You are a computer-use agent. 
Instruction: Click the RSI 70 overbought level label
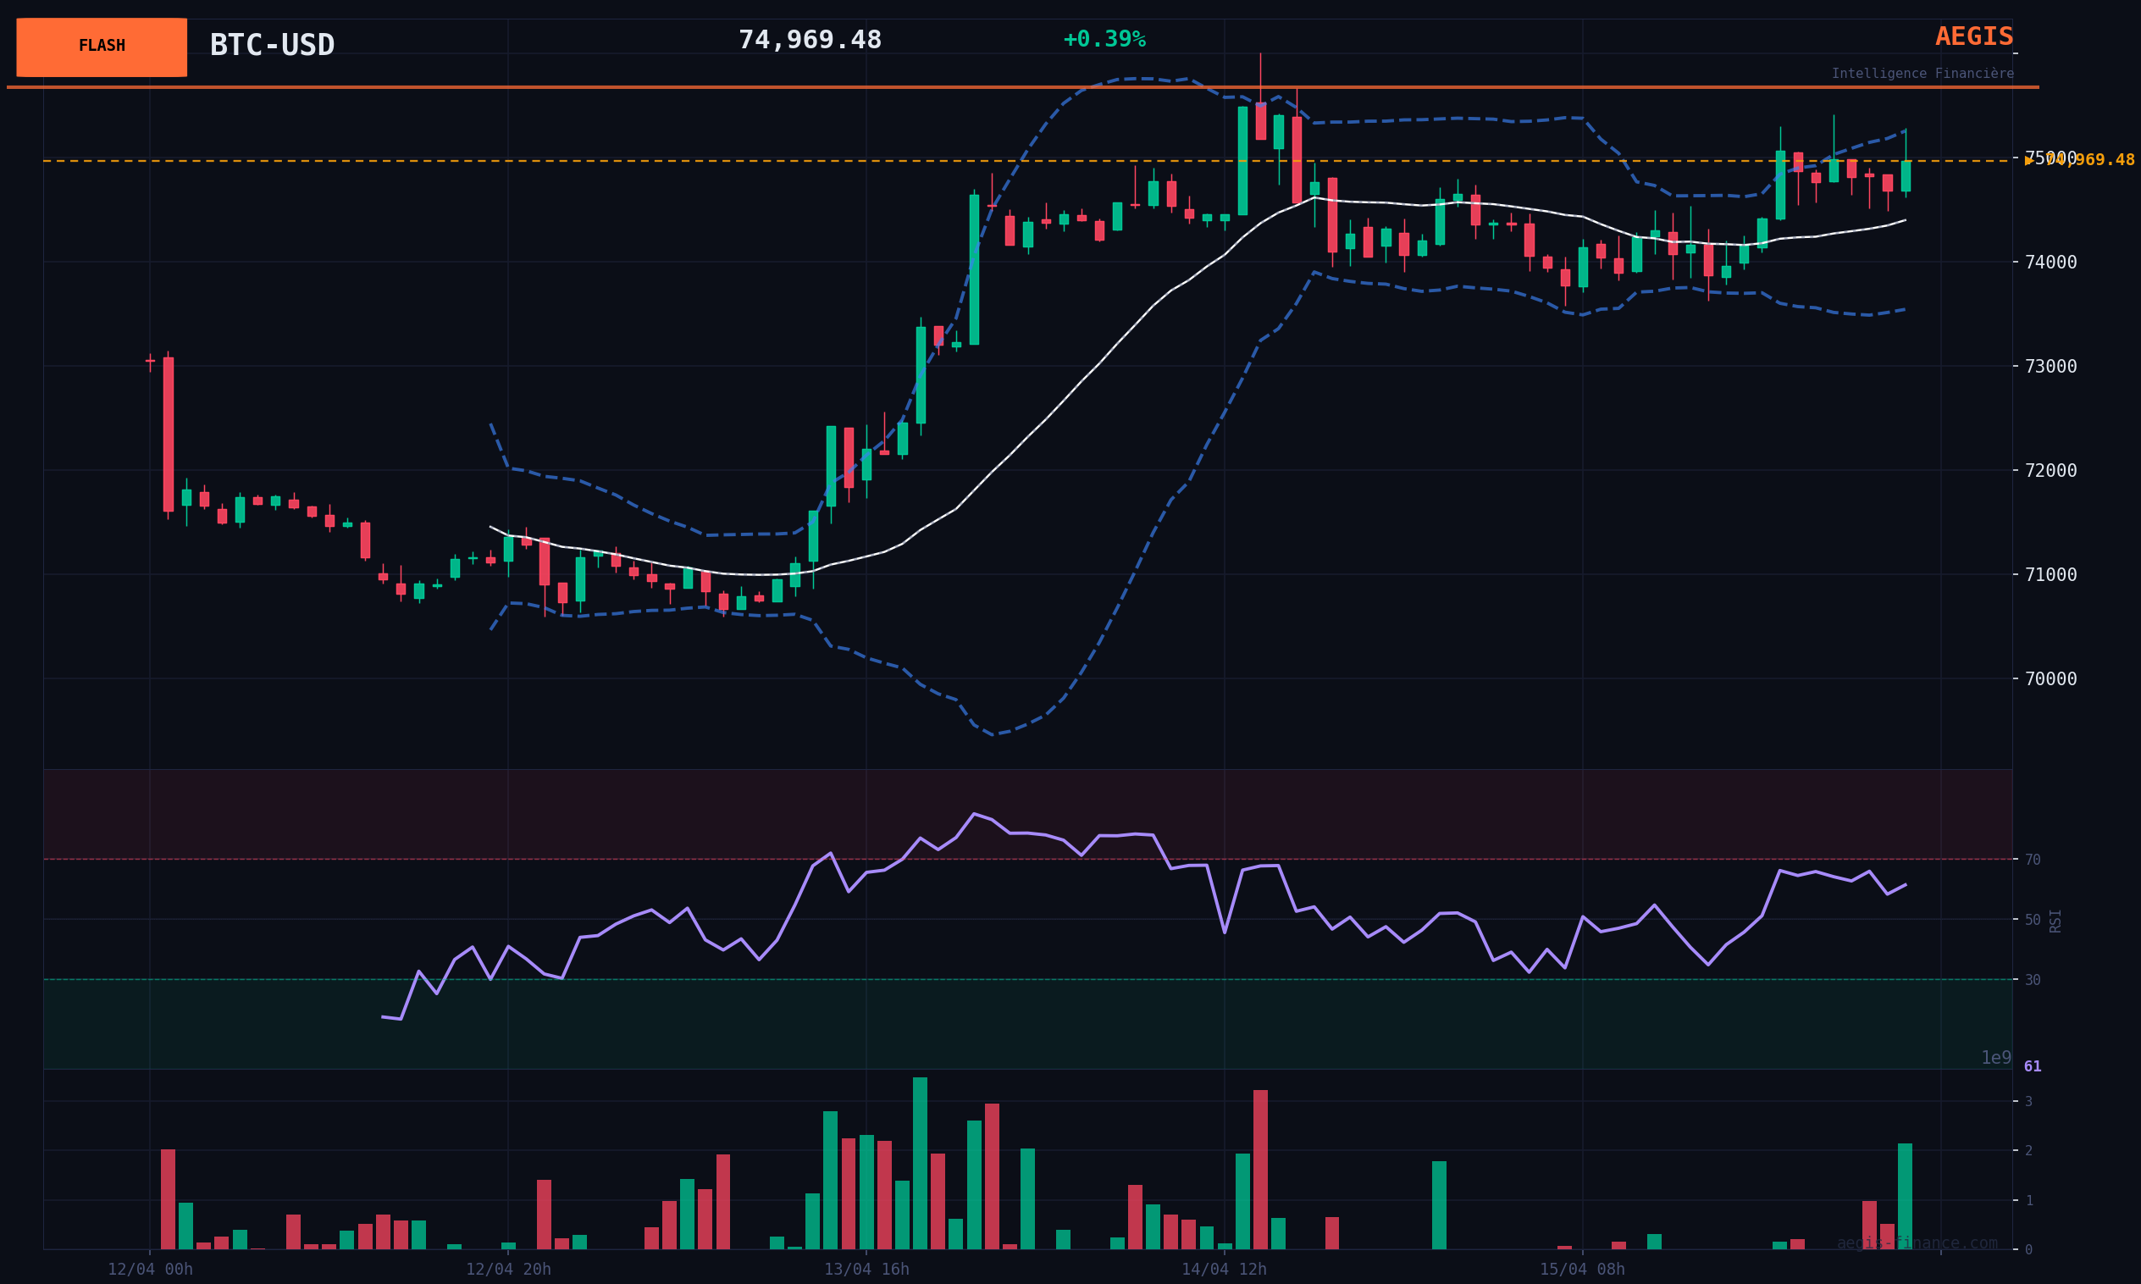[x=2032, y=860]
